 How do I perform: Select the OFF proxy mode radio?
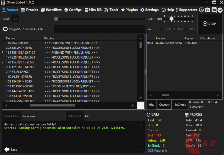pyautogui.click(x=186, y=29)
